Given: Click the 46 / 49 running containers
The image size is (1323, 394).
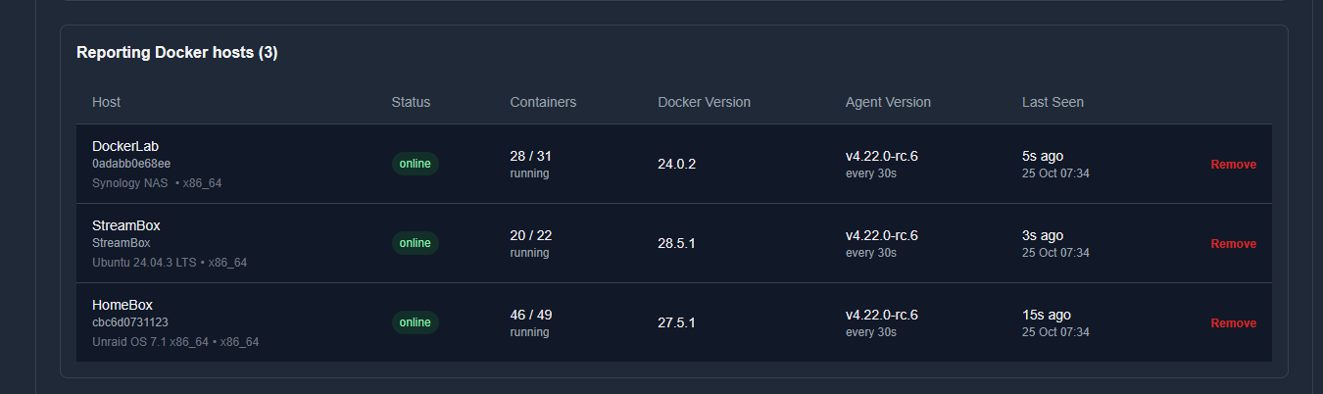Looking at the screenshot, I should coord(531,315).
